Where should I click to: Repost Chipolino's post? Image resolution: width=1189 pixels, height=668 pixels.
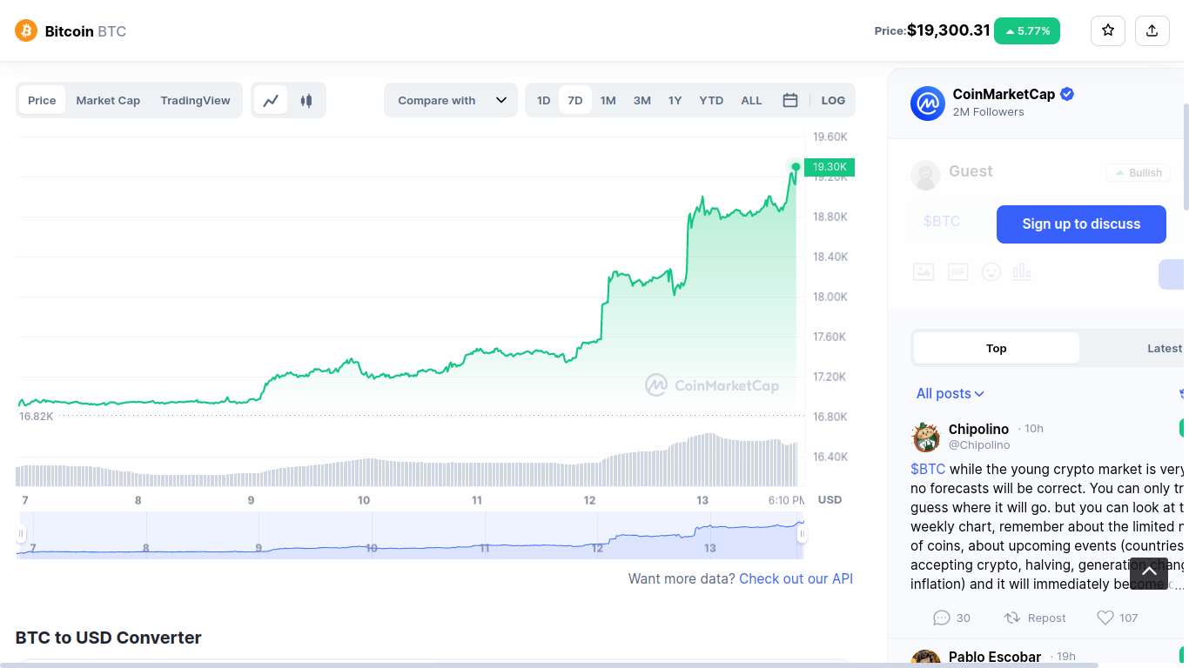1035,618
